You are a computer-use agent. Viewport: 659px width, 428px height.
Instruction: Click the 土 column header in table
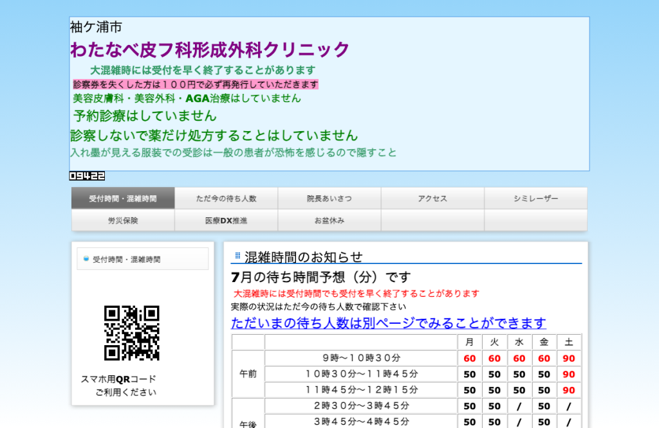(569, 342)
